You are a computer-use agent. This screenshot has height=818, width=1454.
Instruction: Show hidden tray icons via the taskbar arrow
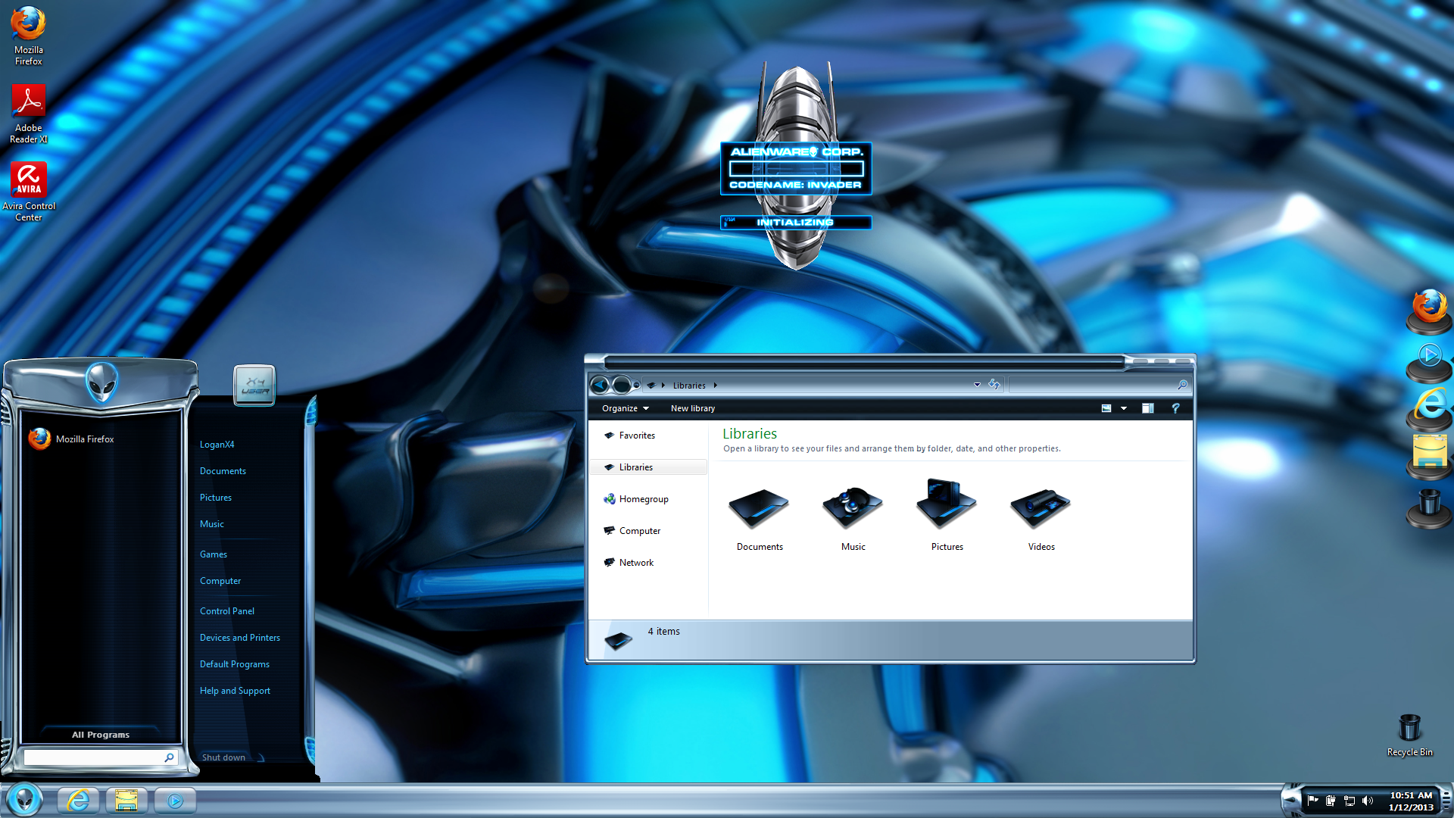click(x=1291, y=801)
